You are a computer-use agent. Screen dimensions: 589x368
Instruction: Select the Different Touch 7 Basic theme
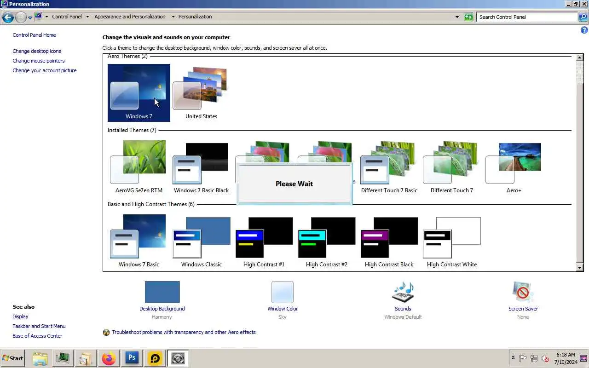[x=389, y=167]
